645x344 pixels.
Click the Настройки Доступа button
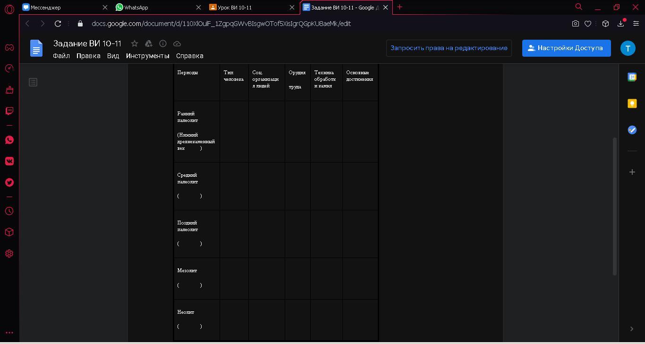tap(566, 48)
